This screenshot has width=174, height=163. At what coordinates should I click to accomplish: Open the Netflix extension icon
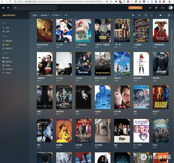(160, 2)
